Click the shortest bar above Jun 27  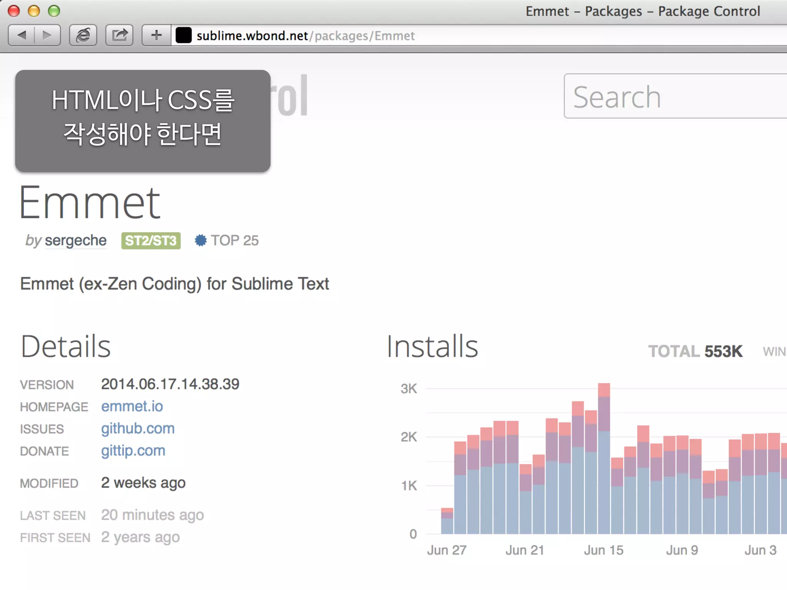tap(447, 521)
